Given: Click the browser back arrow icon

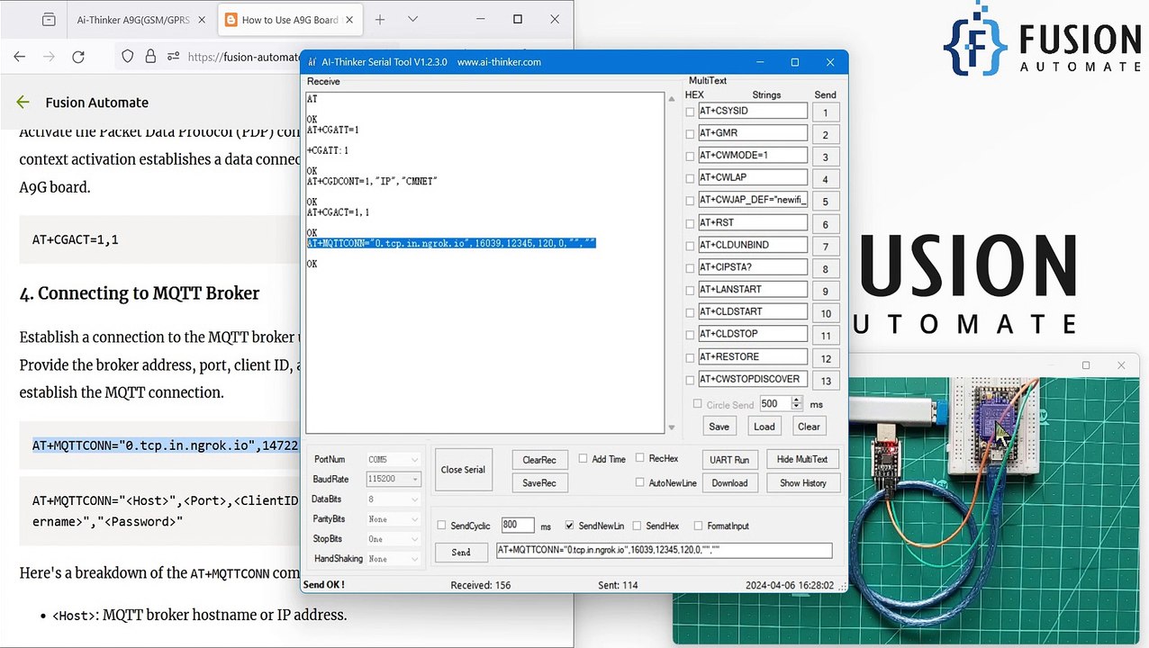Looking at the screenshot, I should point(20,57).
